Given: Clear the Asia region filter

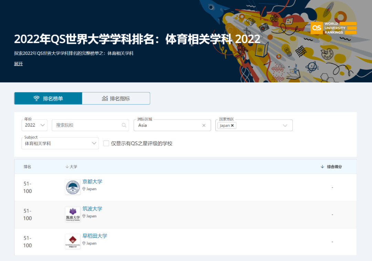Looking at the screenshot, I should [x=204, y=126].
